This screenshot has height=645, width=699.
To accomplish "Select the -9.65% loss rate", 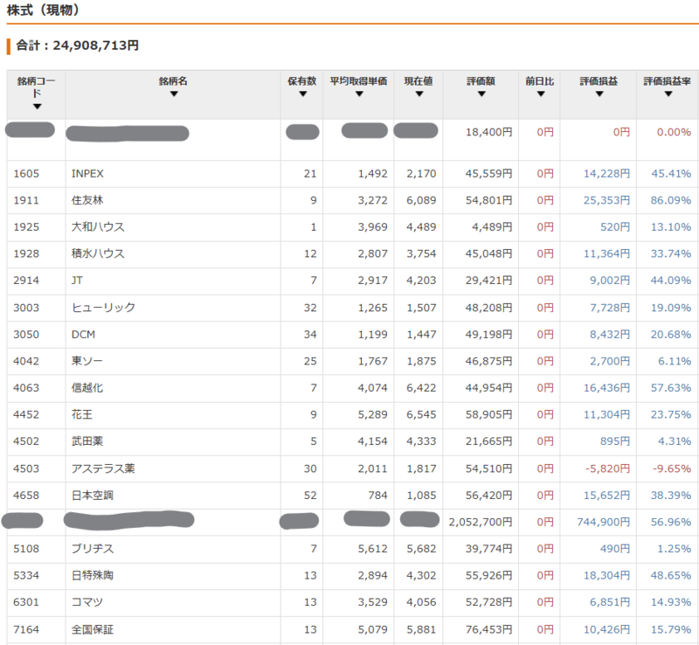I will (671, 468).
